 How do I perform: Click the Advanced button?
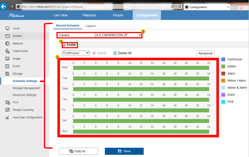click(x=205, y=53)
